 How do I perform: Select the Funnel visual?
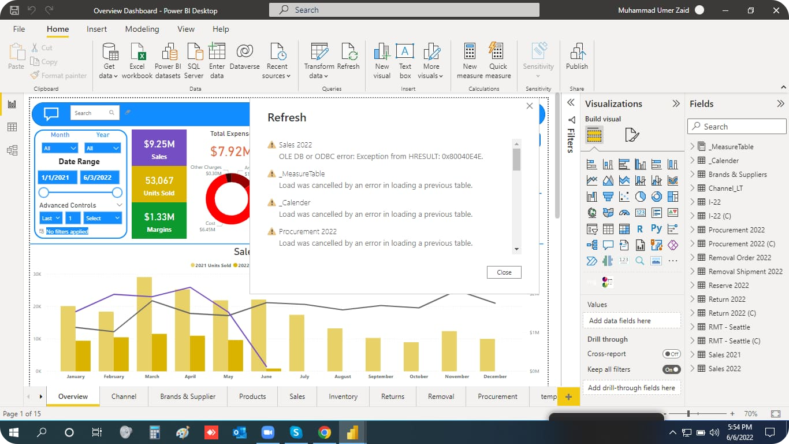(608, 197)
